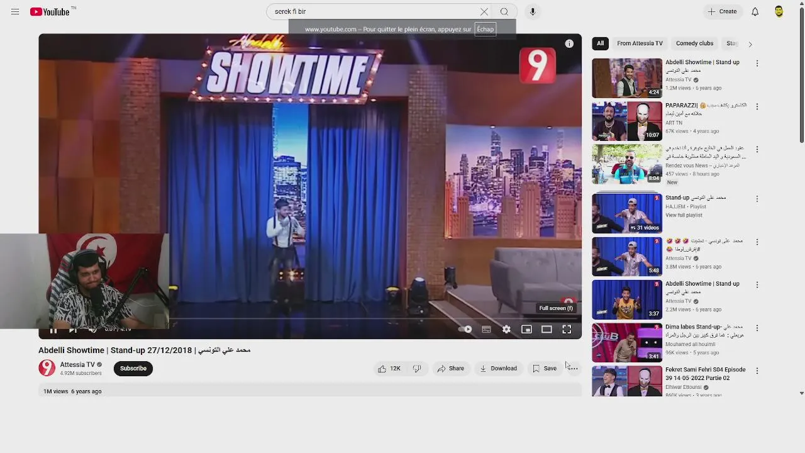The image size is (805, 453).
Task: Toggle theater mode
Action: [x=547, y=330]
